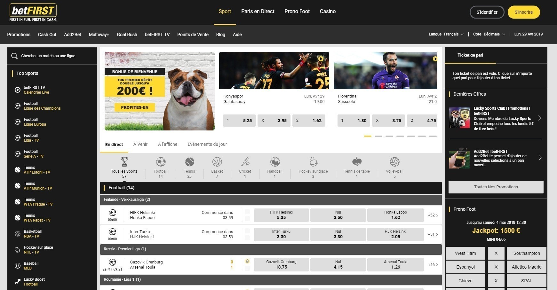Open Paris en Direct tab

click(258, 12)
